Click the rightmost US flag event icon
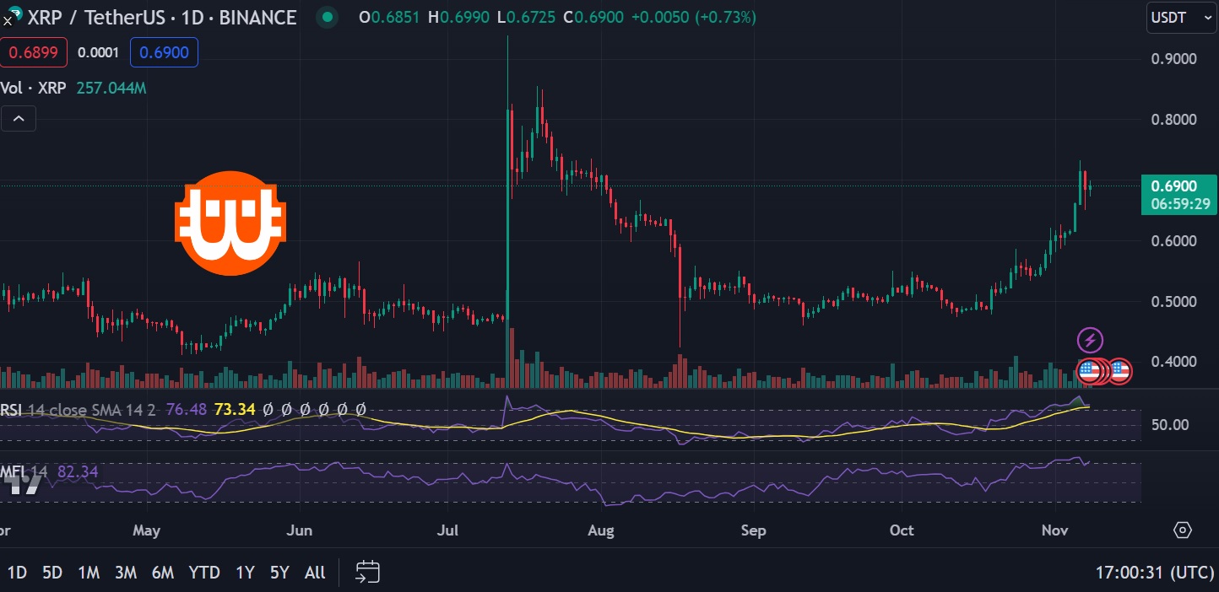Viewport: 1219px width, 592px height. click(1119, 370)
